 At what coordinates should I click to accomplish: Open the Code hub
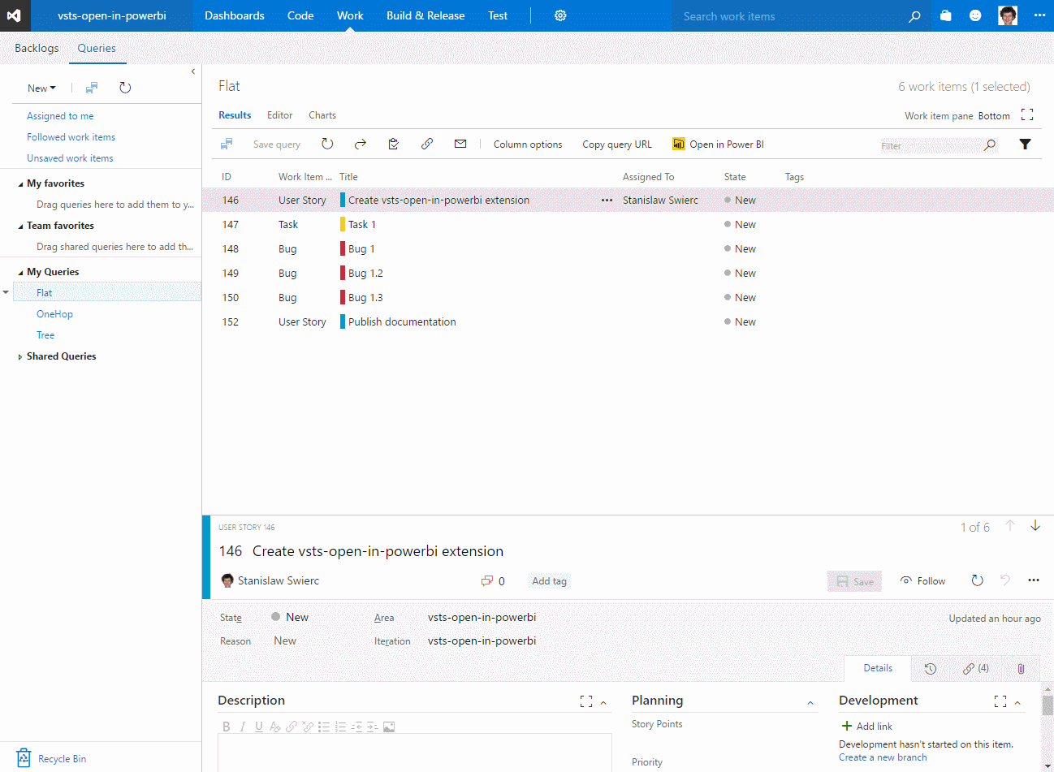click(300, 15)
